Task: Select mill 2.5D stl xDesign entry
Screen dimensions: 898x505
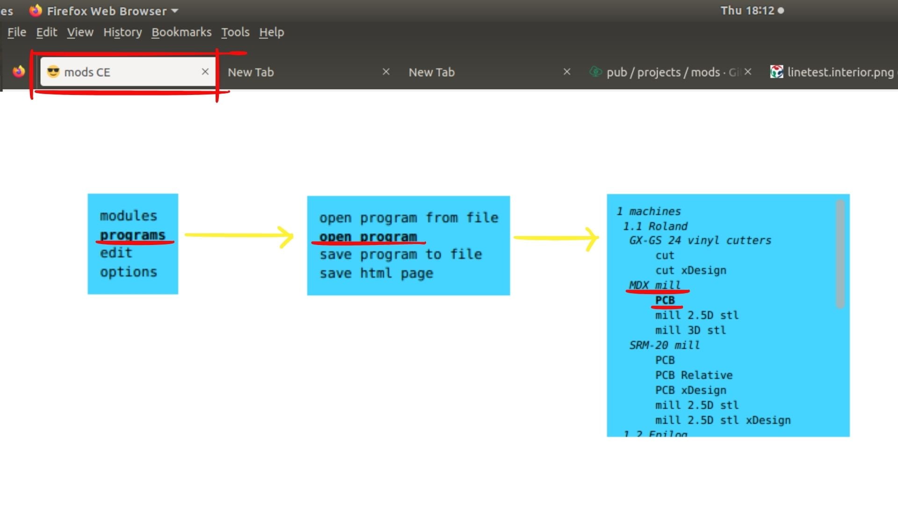Action: 722,420
